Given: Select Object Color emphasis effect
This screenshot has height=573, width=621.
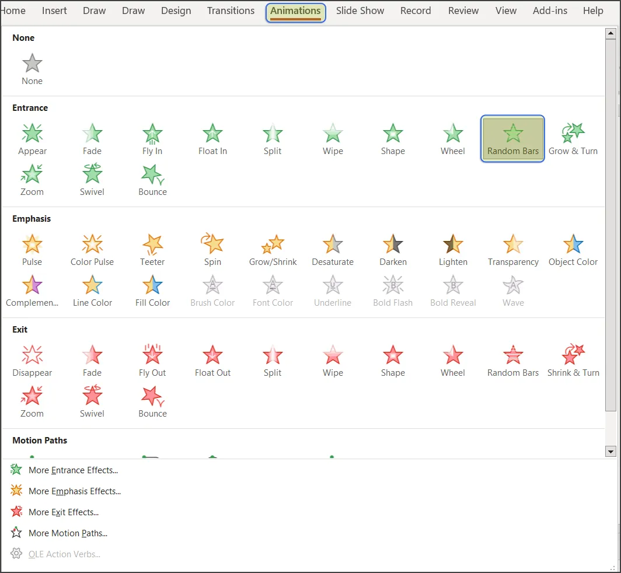Looking at the screenshot, I should (x=573, y=250).
